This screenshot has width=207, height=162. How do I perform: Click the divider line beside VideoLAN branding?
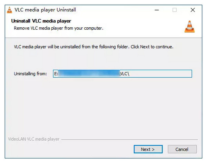pyautogui.click(x=129, y=140)
